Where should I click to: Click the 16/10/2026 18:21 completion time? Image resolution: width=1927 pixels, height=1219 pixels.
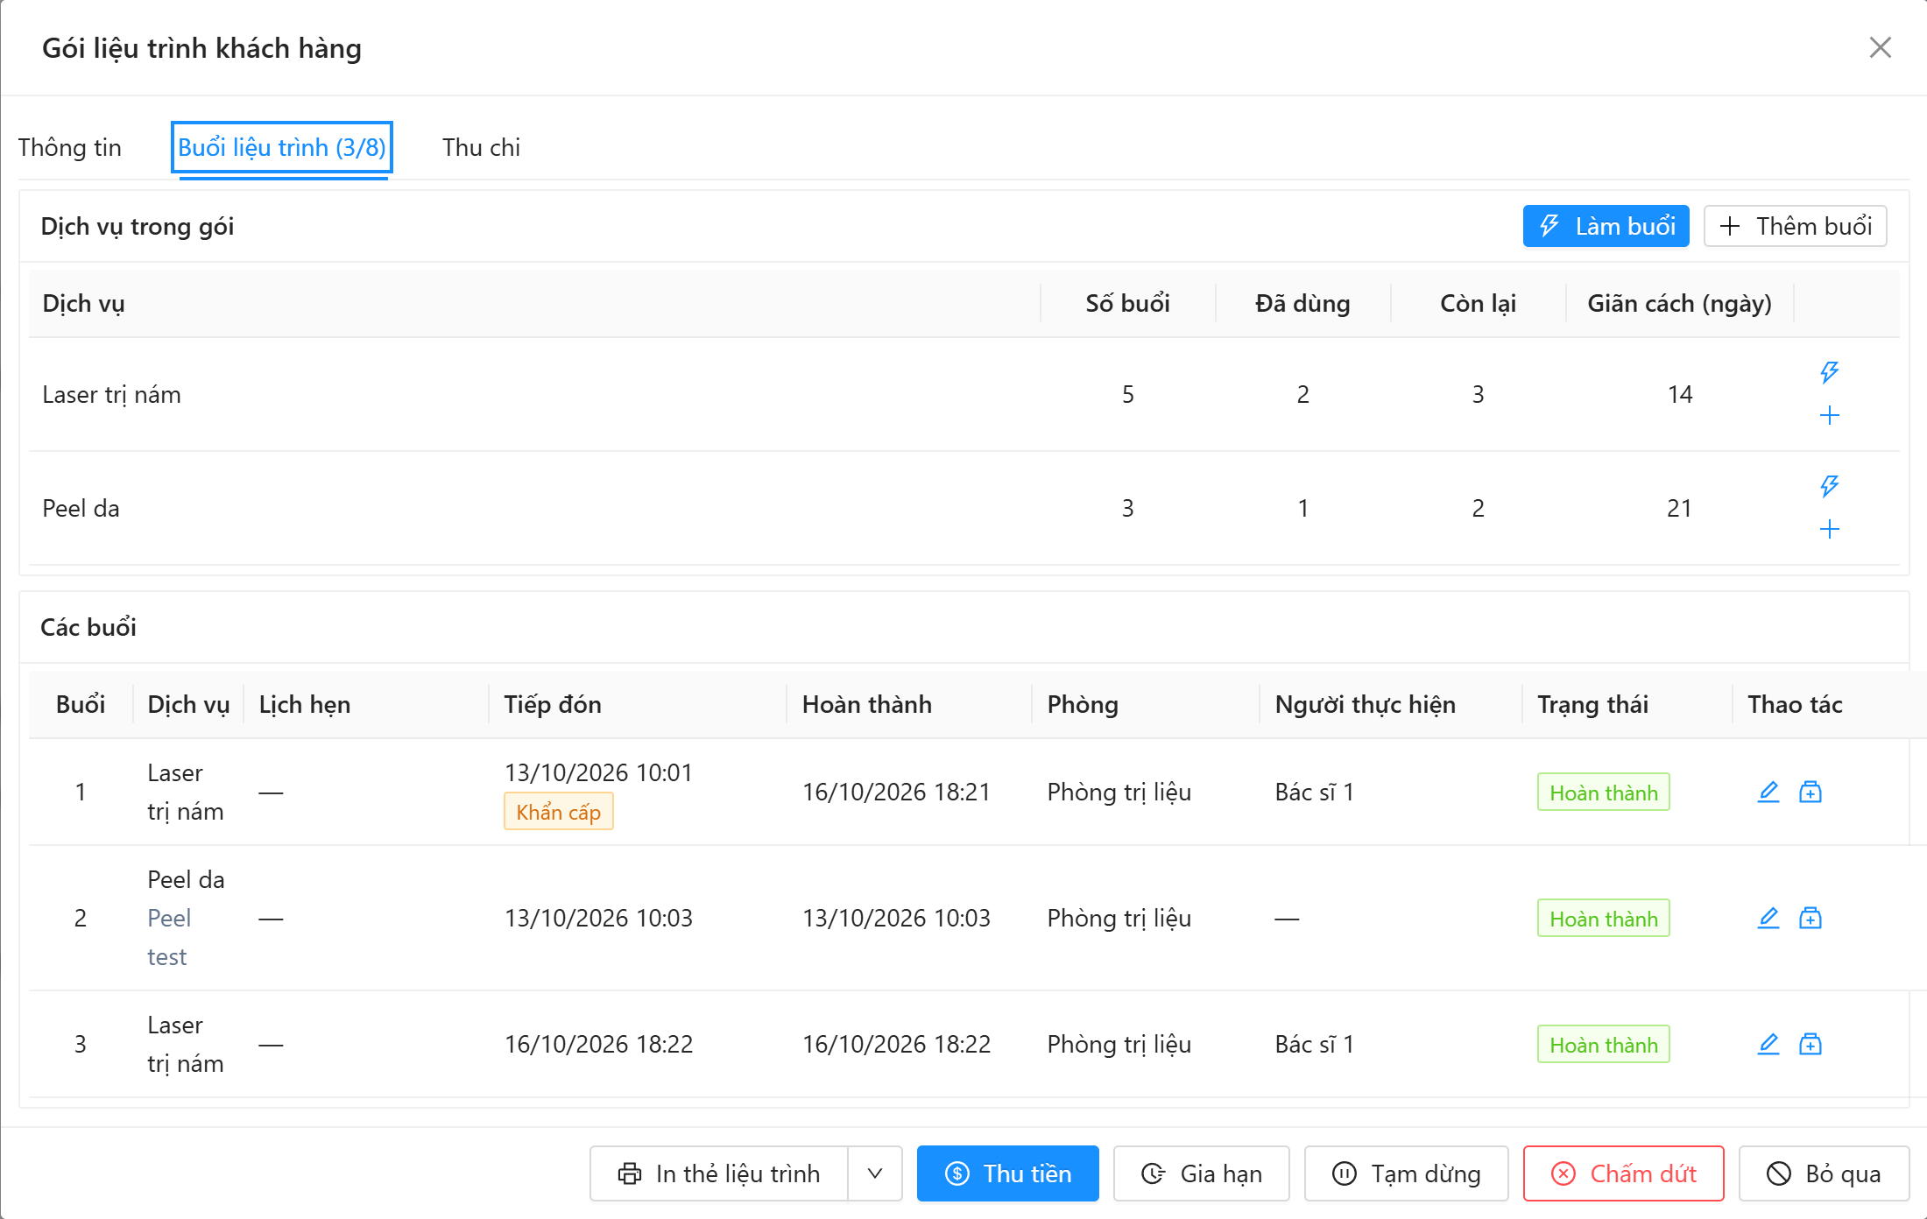(x=897, y=793)
